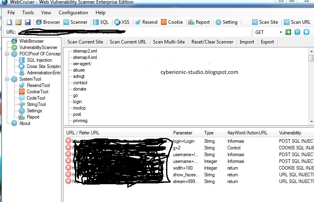Open StringTool in the sidebar tree
This screenshot has height=202, width=314.
pyautogui.click(x=36, y=104)
